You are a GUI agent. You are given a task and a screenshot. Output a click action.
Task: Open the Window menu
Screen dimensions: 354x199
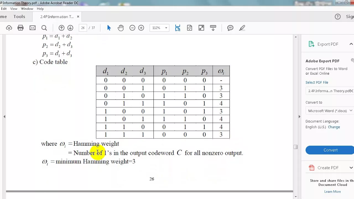[27, 9]
